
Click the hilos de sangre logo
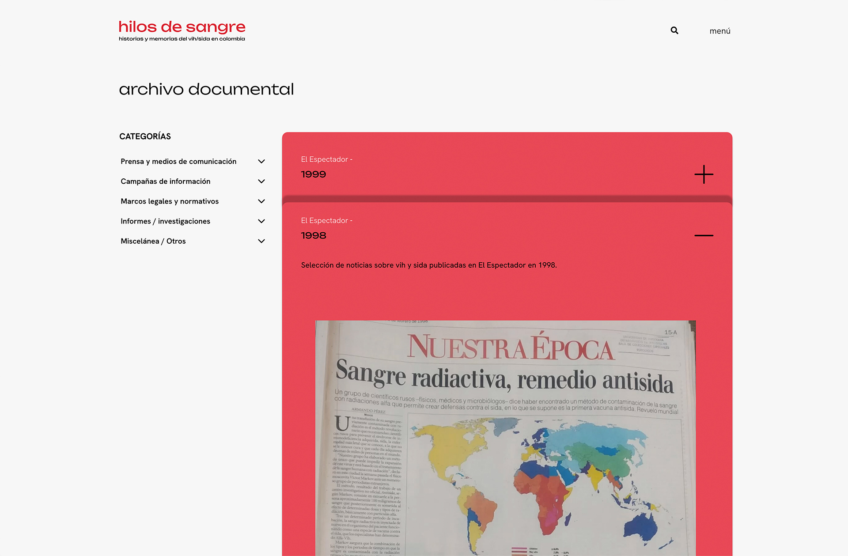pyautogui.click(x=182, y=27)
